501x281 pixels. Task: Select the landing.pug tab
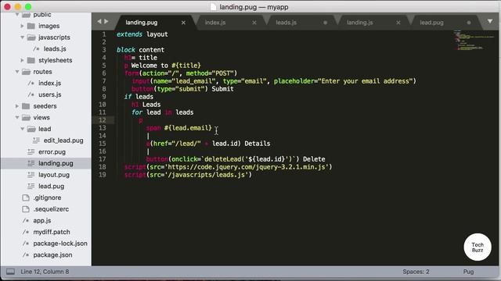[141, 23]
